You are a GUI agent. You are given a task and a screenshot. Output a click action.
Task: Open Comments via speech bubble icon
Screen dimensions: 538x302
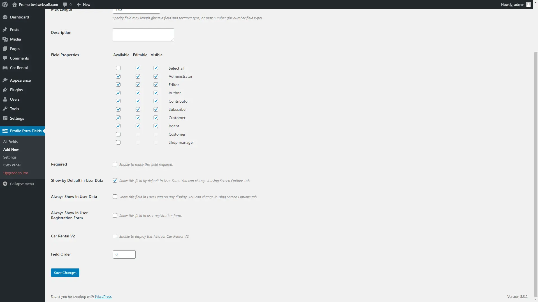tap(5, 58)
